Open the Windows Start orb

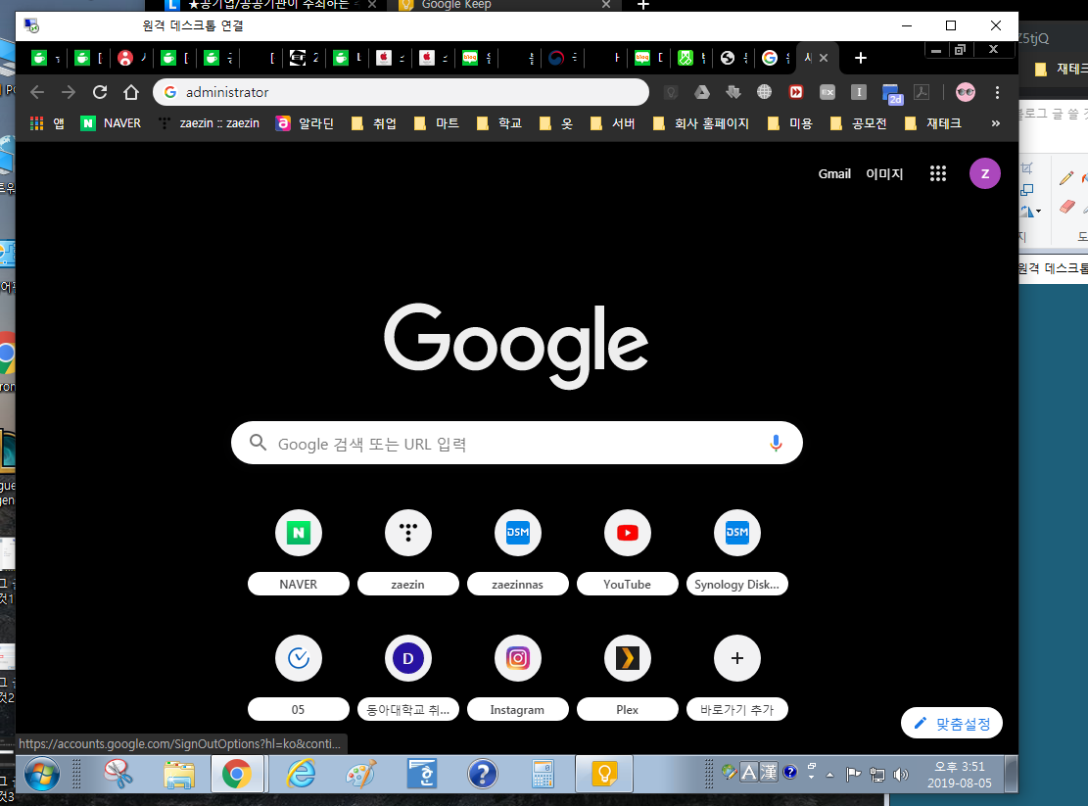point(42,774)
